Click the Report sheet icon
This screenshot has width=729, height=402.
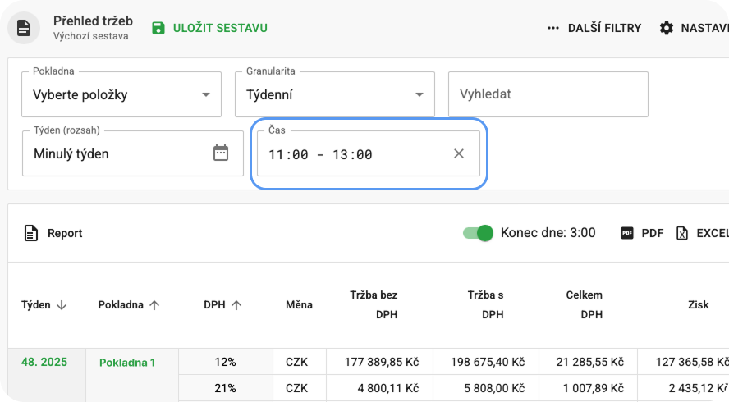pos(31,233)
